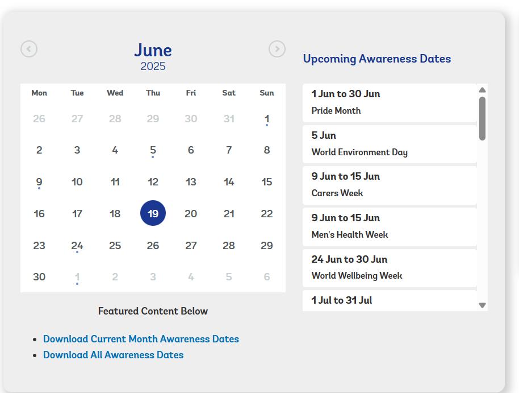This screenshot has width=519, height=393.
Task: Open the Carers Week entry
Action: coord(390,185)
